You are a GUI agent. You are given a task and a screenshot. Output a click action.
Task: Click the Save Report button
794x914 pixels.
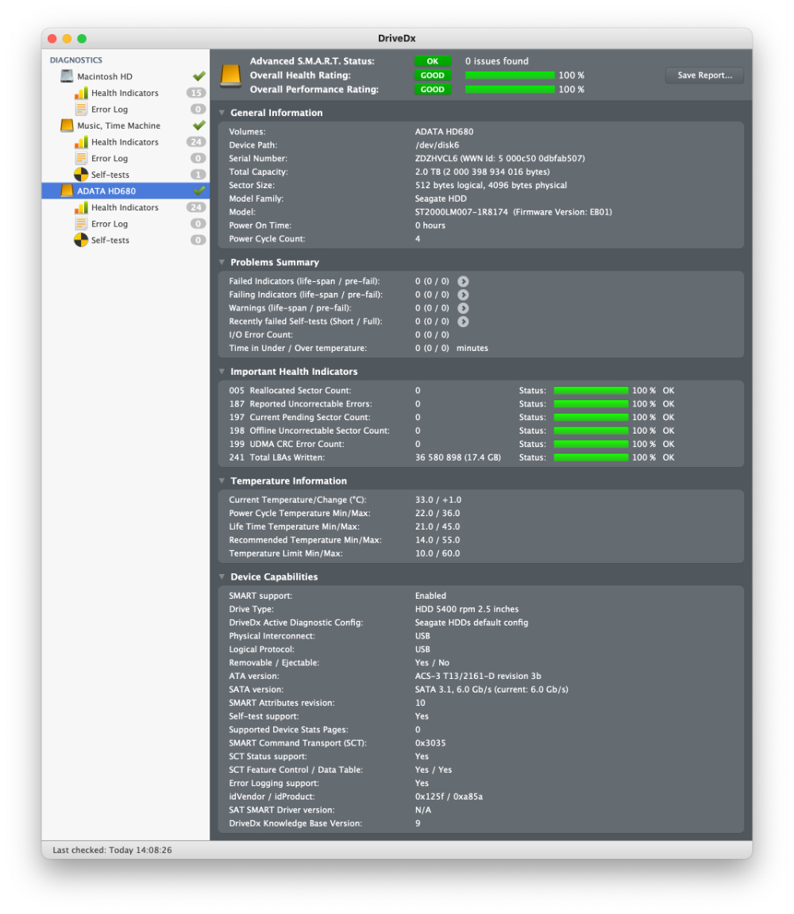click(704, 75)
